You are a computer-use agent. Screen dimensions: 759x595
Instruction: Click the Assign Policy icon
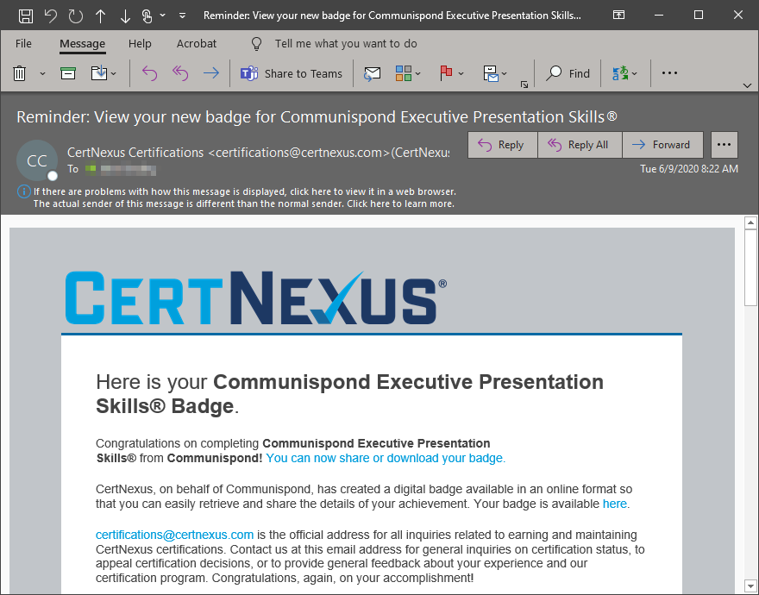[x=491, y=73]
